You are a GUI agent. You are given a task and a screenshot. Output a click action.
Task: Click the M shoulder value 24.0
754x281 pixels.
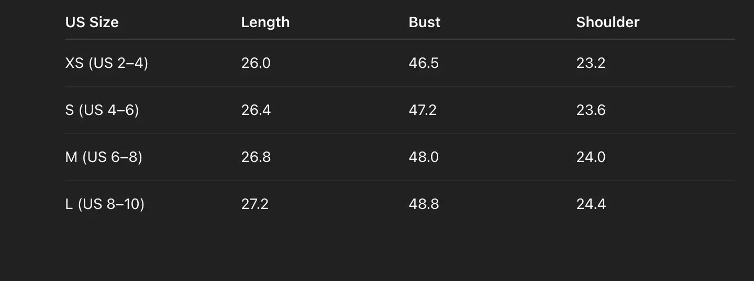pyautogui.click(x=591, y=157)
